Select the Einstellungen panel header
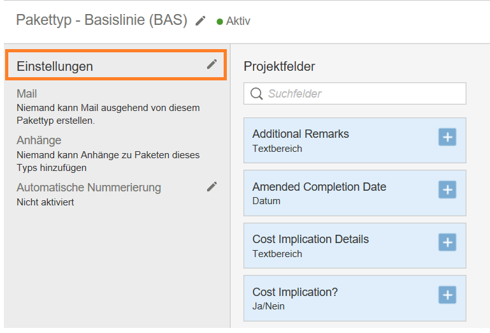Image resolution: width=490 pixels, height=333 pixels. (x=116, y=65)
